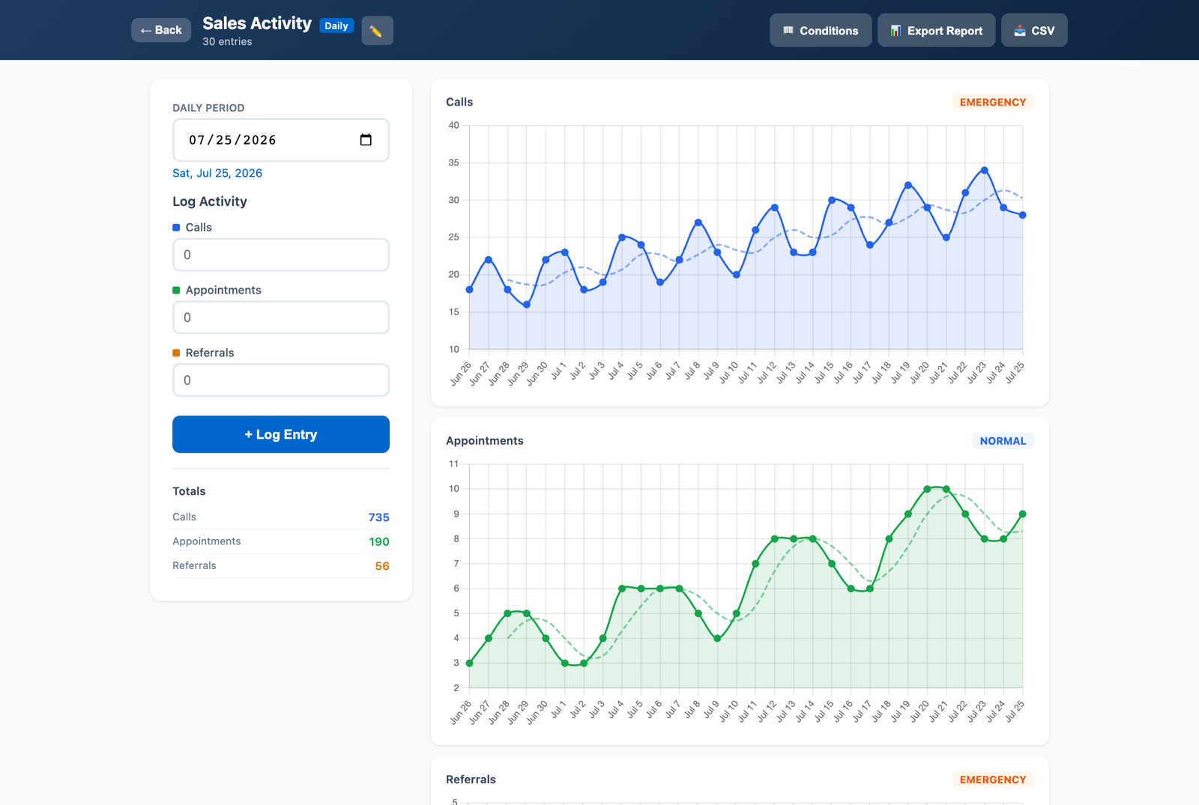The width and height of the screenshot is (1199, 805).
Task: Click Export Report button
Action: click(937, 31)
